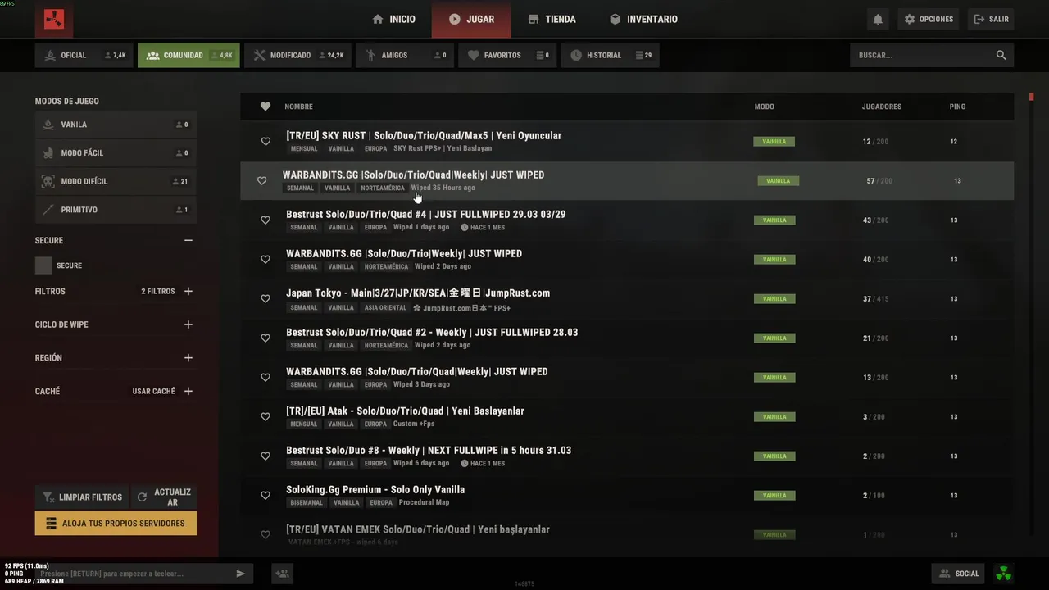This screenshot has height=590, width=1049.
Task: Sort by Modo column
Action: [x=764, y=107]
